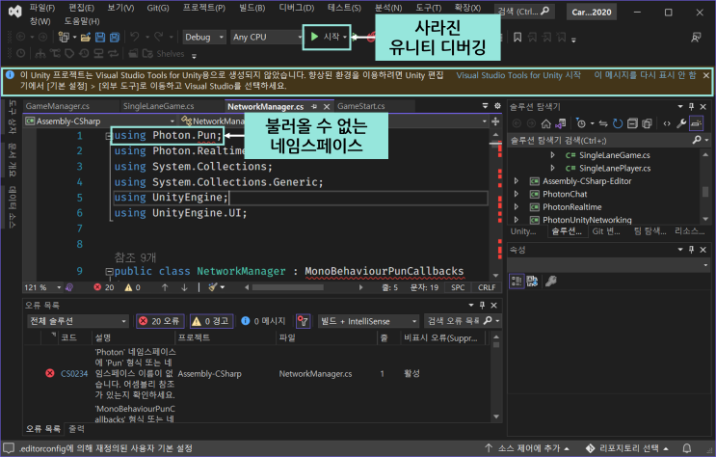The height and width of the screenshot is (457, 716).
Task: Open the 빌드 + IntelliSense dropdown
Action: point(368,321)
